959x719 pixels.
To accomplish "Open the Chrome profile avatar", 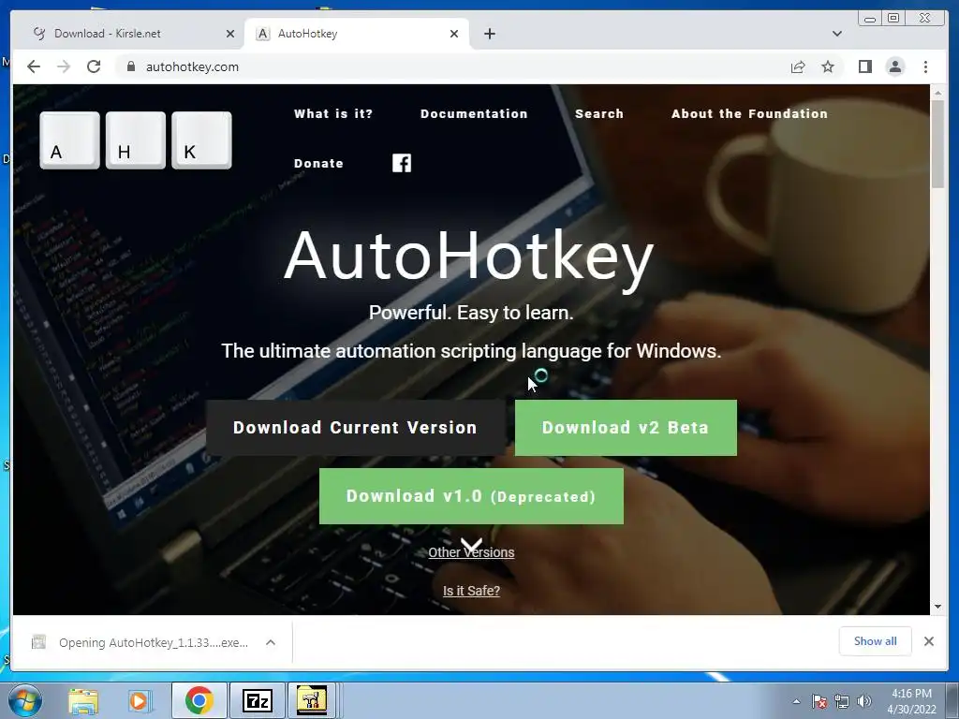I will pyautogui.click(x=894, y=66).
